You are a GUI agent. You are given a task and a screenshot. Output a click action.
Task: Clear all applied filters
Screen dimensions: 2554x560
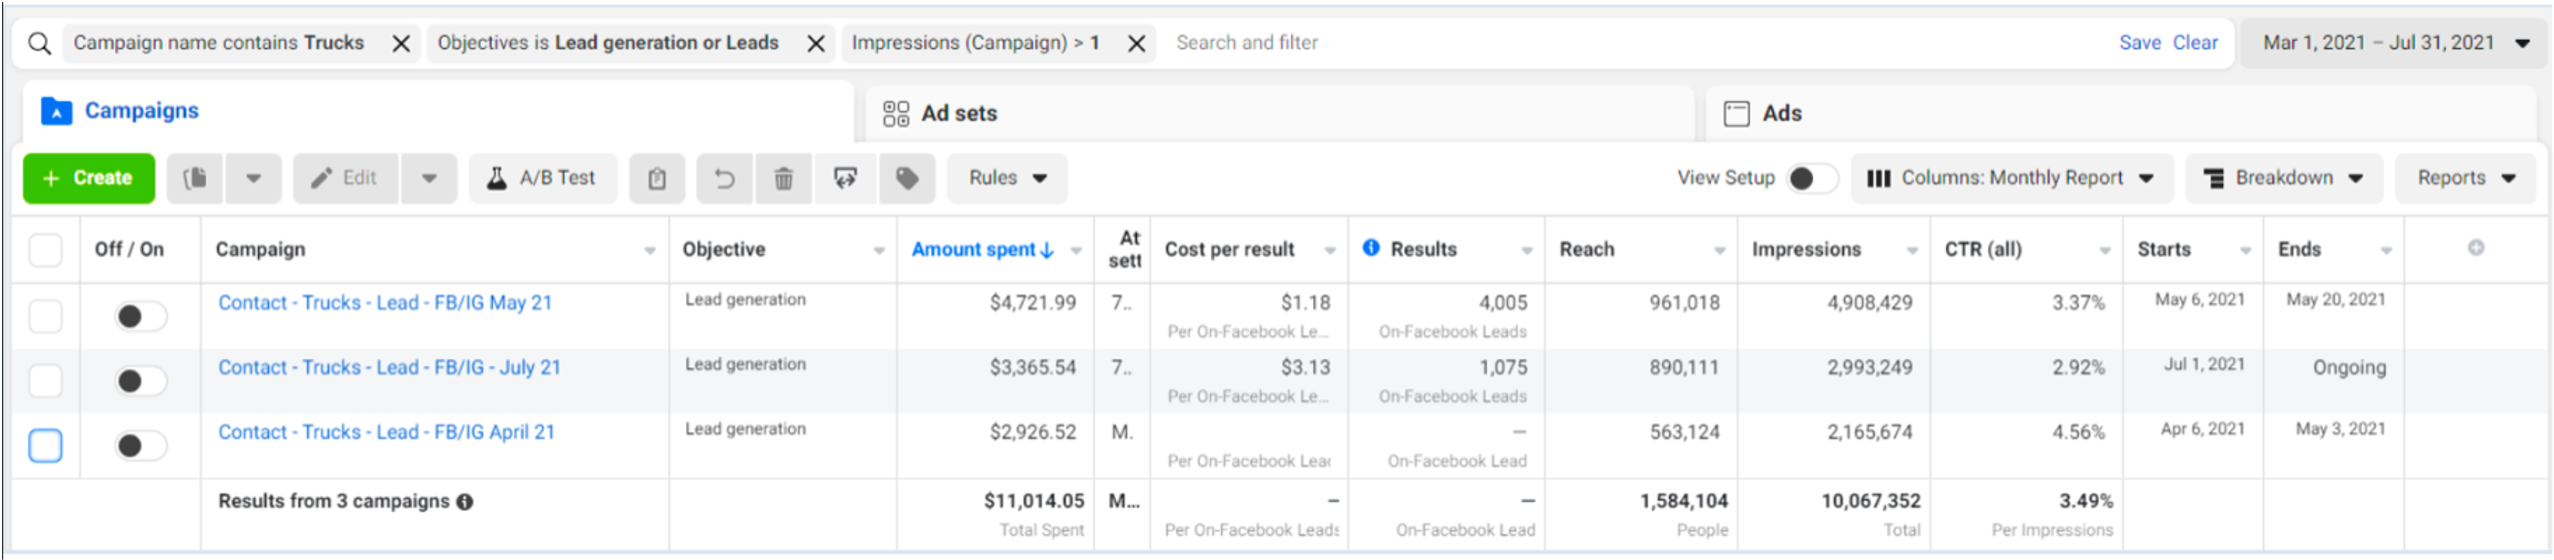[2195, 43]
